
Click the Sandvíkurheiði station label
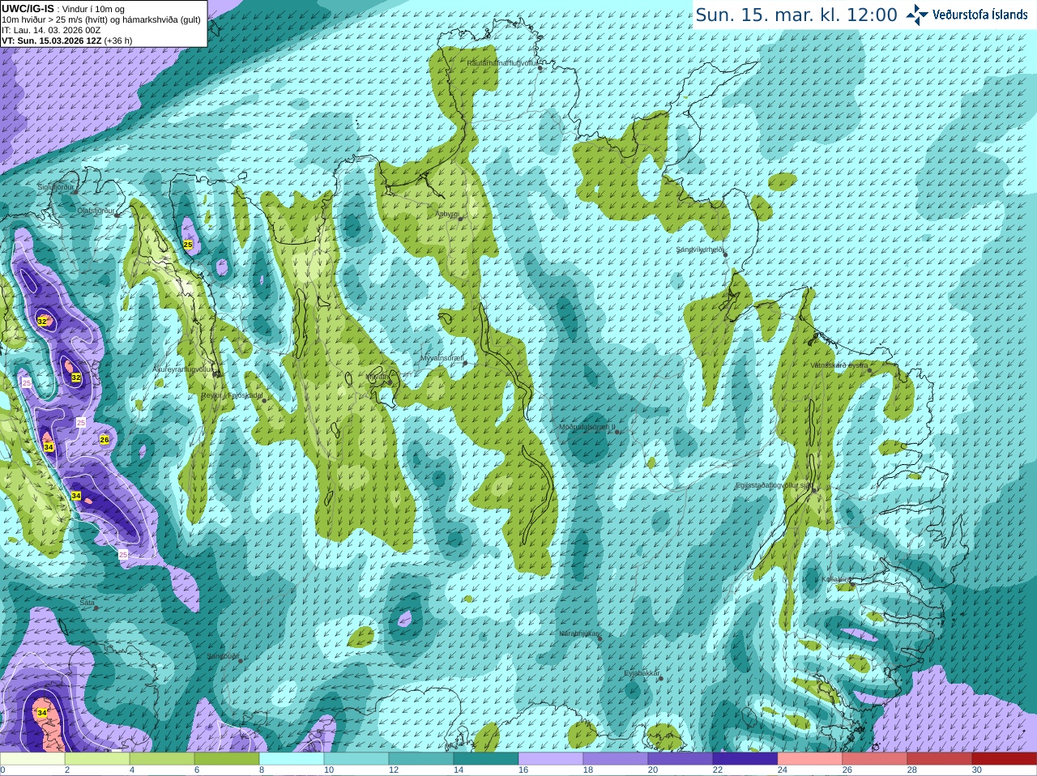point(700,249)
